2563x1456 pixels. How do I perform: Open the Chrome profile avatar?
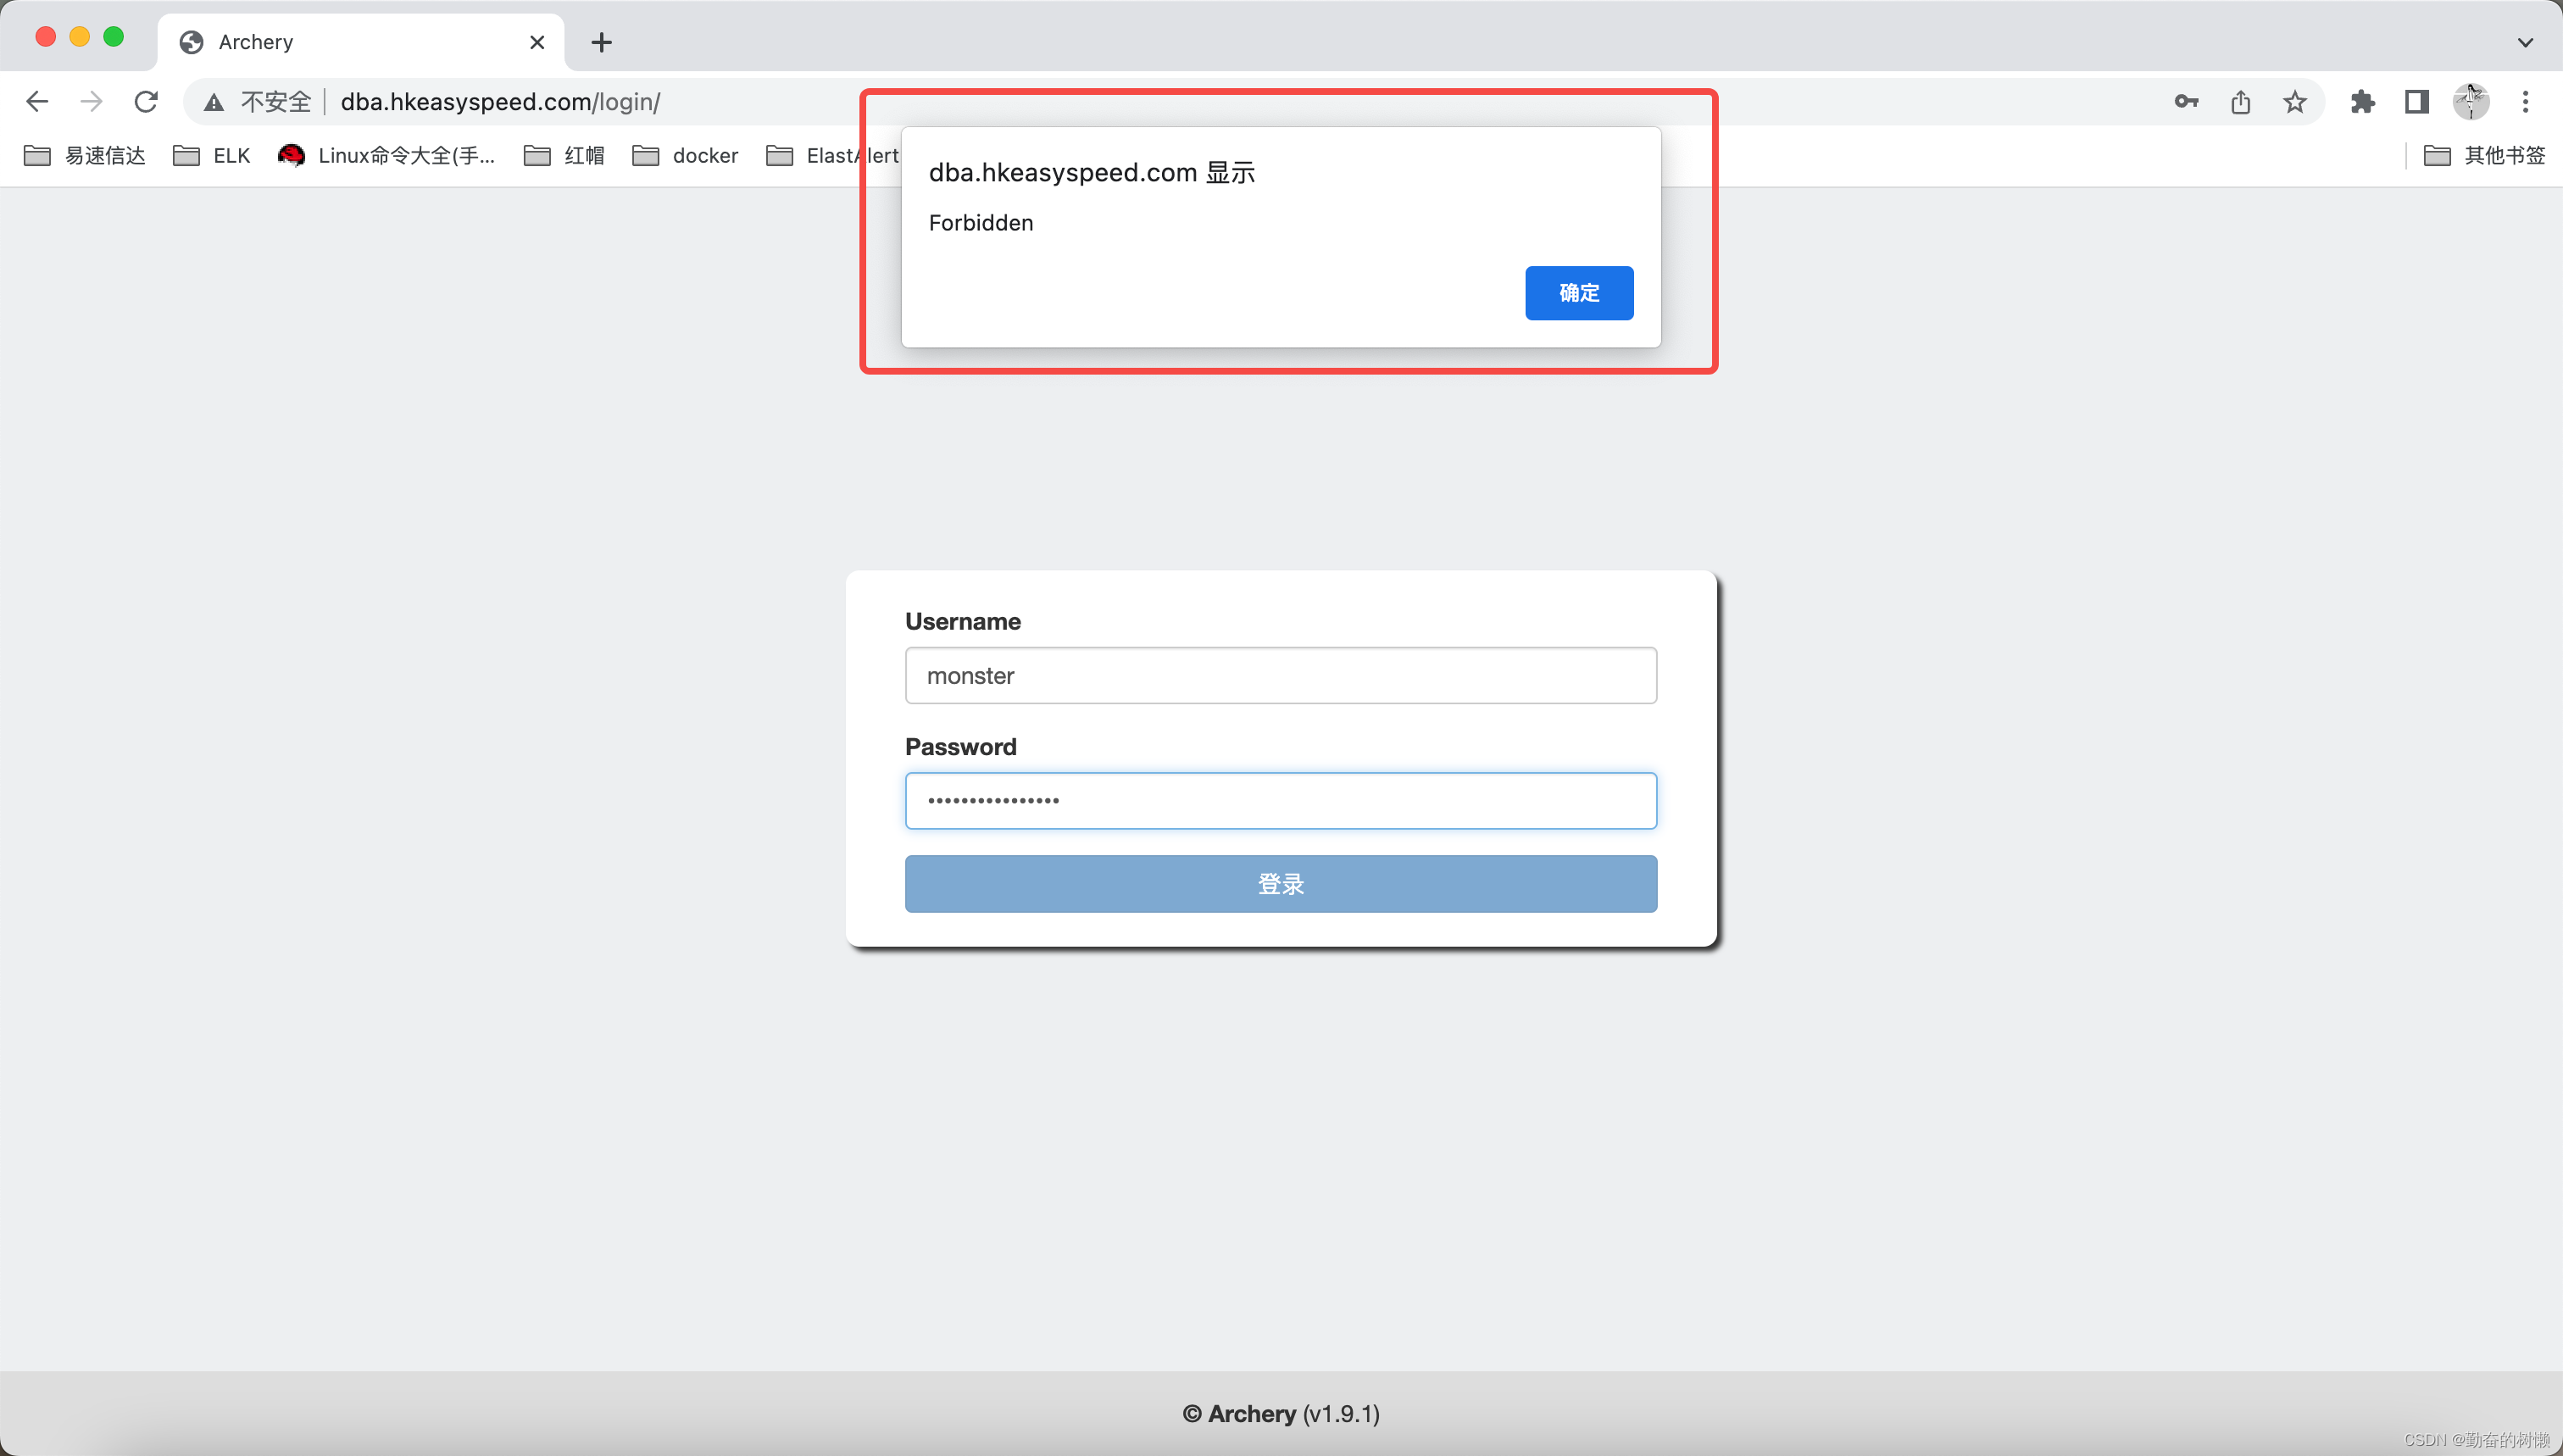pyautogui.click(x=2470, y=101)
